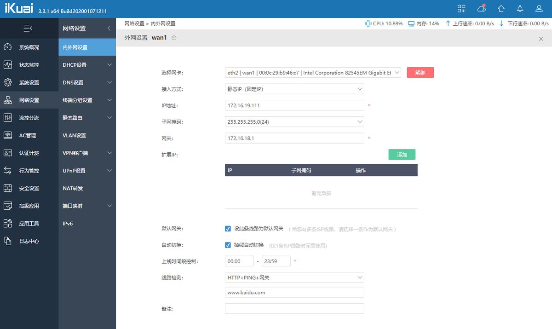
Task: Click the 高级应用 icon
Action: (x=8, y=206)
